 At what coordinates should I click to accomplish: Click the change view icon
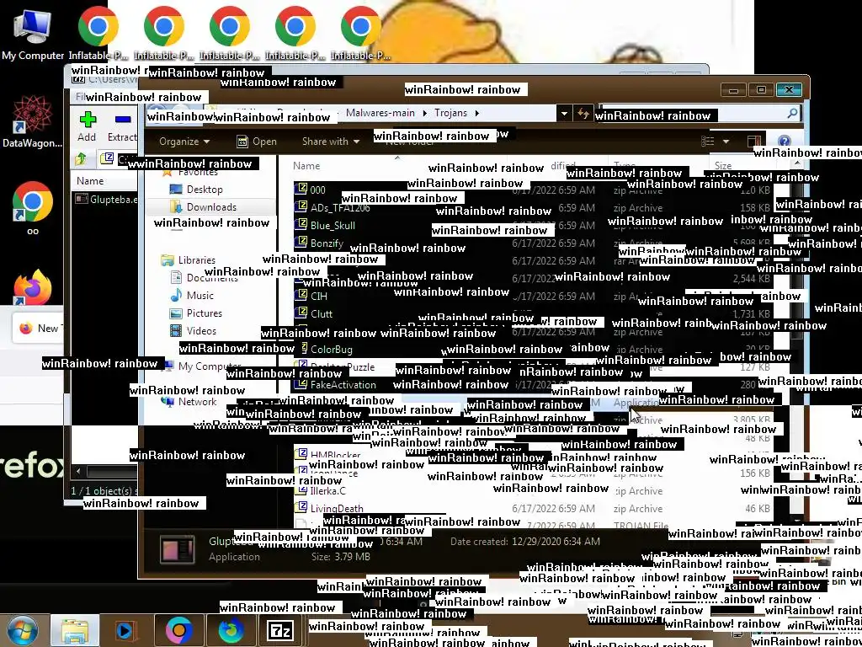tap(707, 142)
